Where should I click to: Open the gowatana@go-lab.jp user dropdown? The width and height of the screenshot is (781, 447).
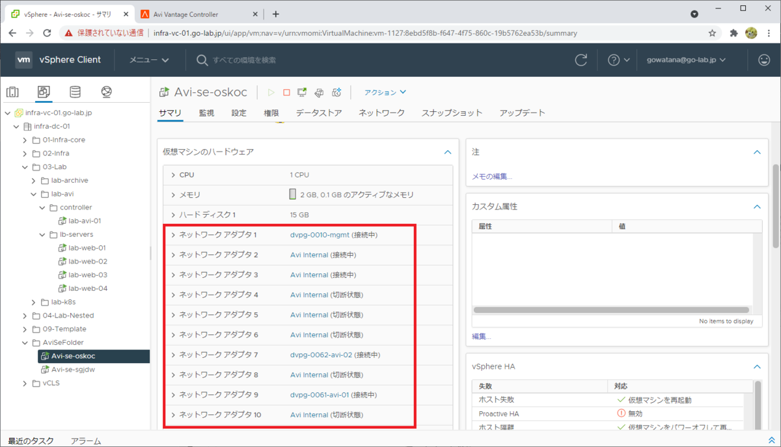tap(687, 60)
